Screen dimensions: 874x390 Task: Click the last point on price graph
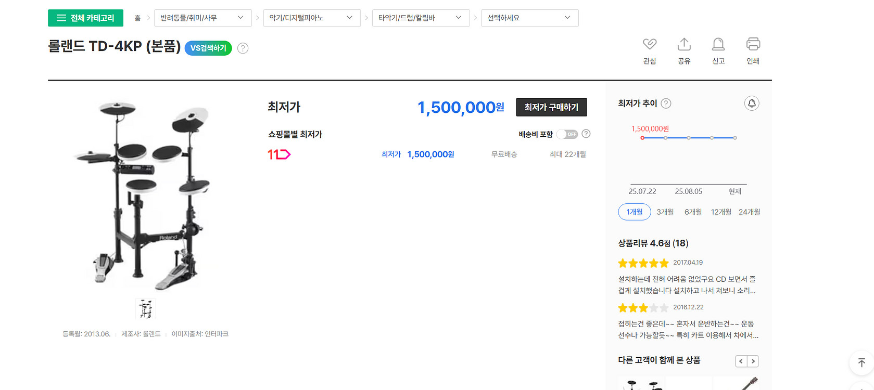[735, 138]
